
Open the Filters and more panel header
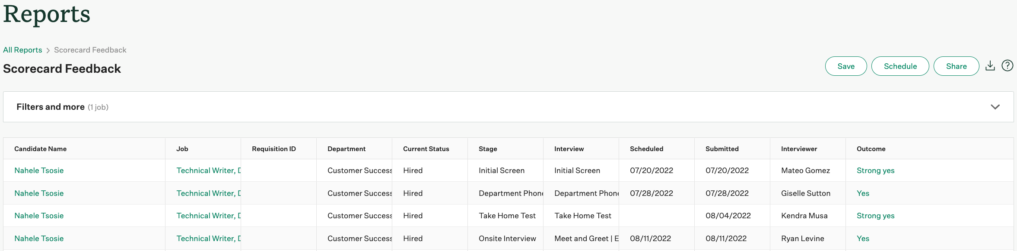(x=508, y=107)
